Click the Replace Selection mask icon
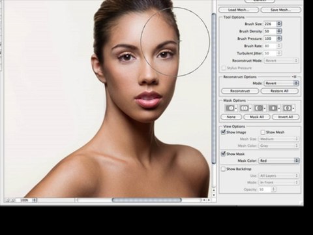The width and height of the screenshot is (313, 235). pyautogui.click(x=230, y=108)
